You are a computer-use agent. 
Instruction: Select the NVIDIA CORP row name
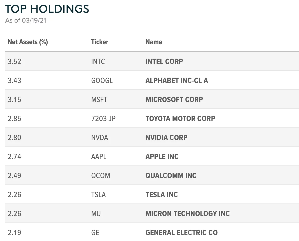tap(166, 137)
